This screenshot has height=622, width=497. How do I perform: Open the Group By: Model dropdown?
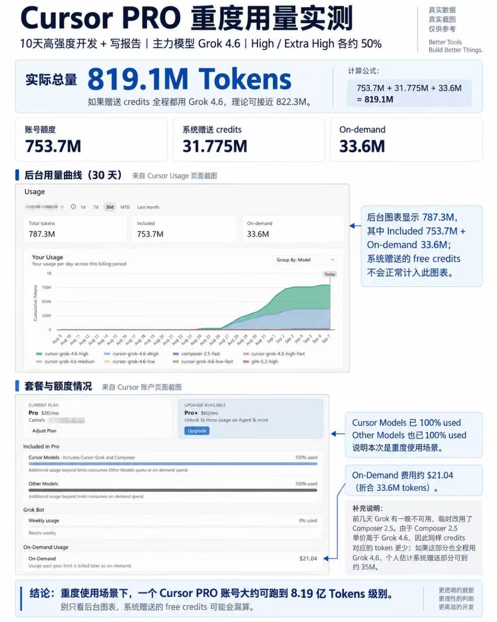306,260
